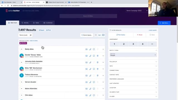The height and width of the screenshot is (100, 178).
Task: Switch to chart view icon
Action: (x=100, y=35)
